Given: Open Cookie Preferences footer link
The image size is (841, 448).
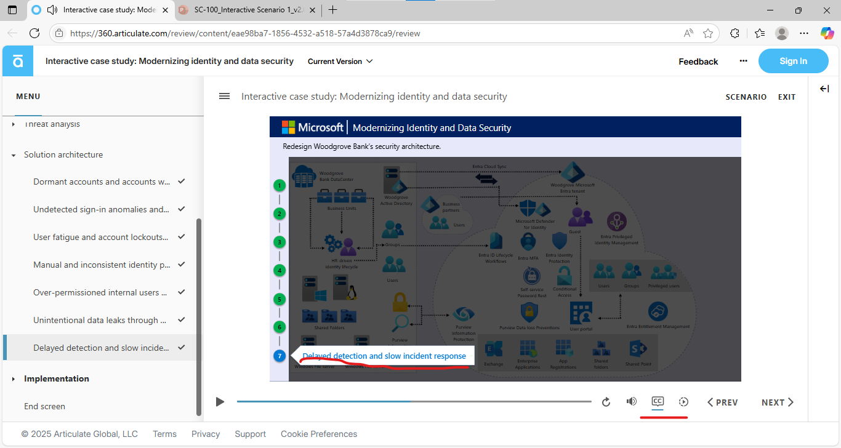Looking at the screenshot, I should pyautogui.click(x=319, y=434).
